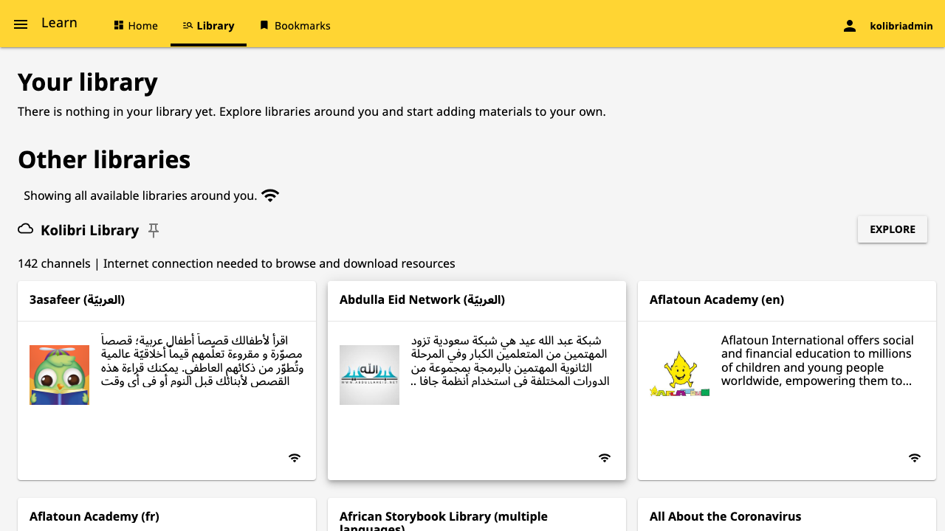Open the hamburger navigation menu
945x531 pixels.
pos(21,24)
